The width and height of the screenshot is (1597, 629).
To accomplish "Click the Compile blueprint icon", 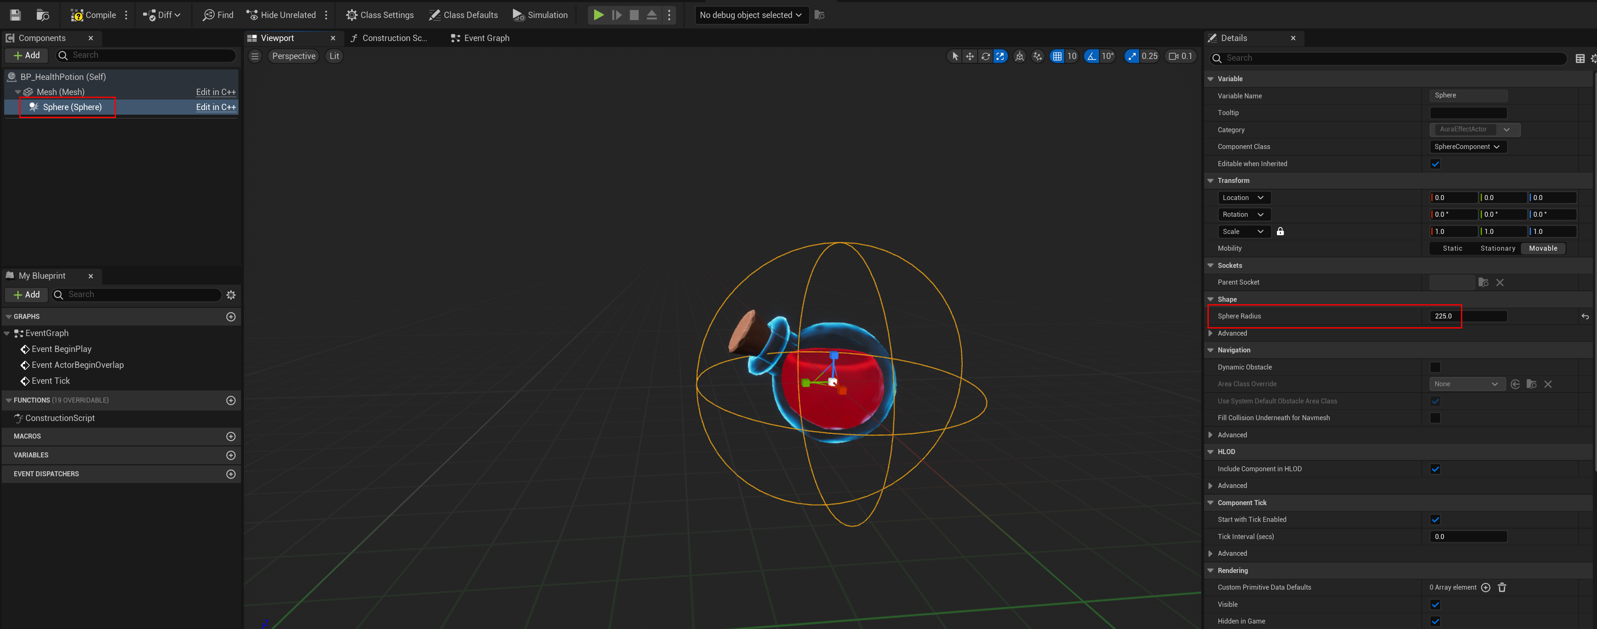I will pos(77,15).
